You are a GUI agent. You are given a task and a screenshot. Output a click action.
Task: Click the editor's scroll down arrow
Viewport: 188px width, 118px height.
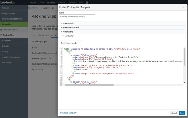[x=184, y=83]
